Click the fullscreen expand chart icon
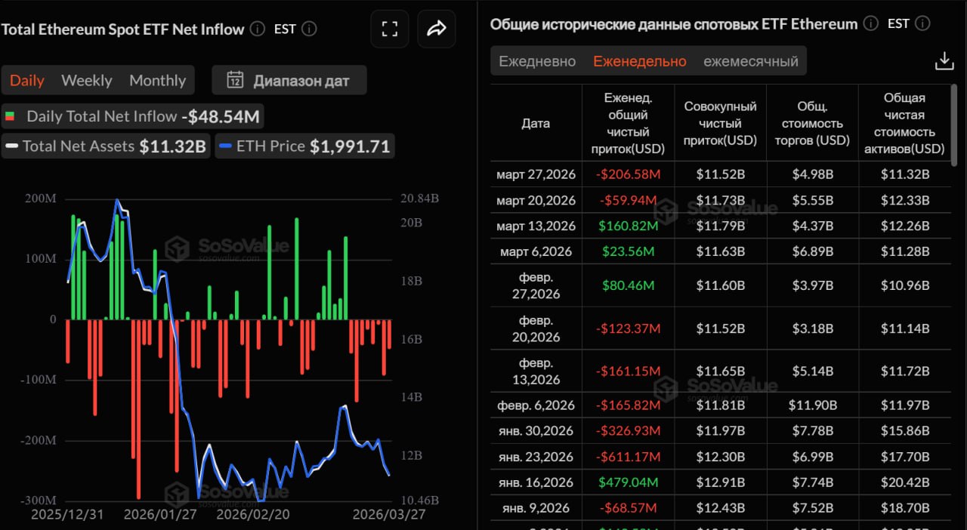The width and height of the screenshot is (967, 530). point(390,29)
